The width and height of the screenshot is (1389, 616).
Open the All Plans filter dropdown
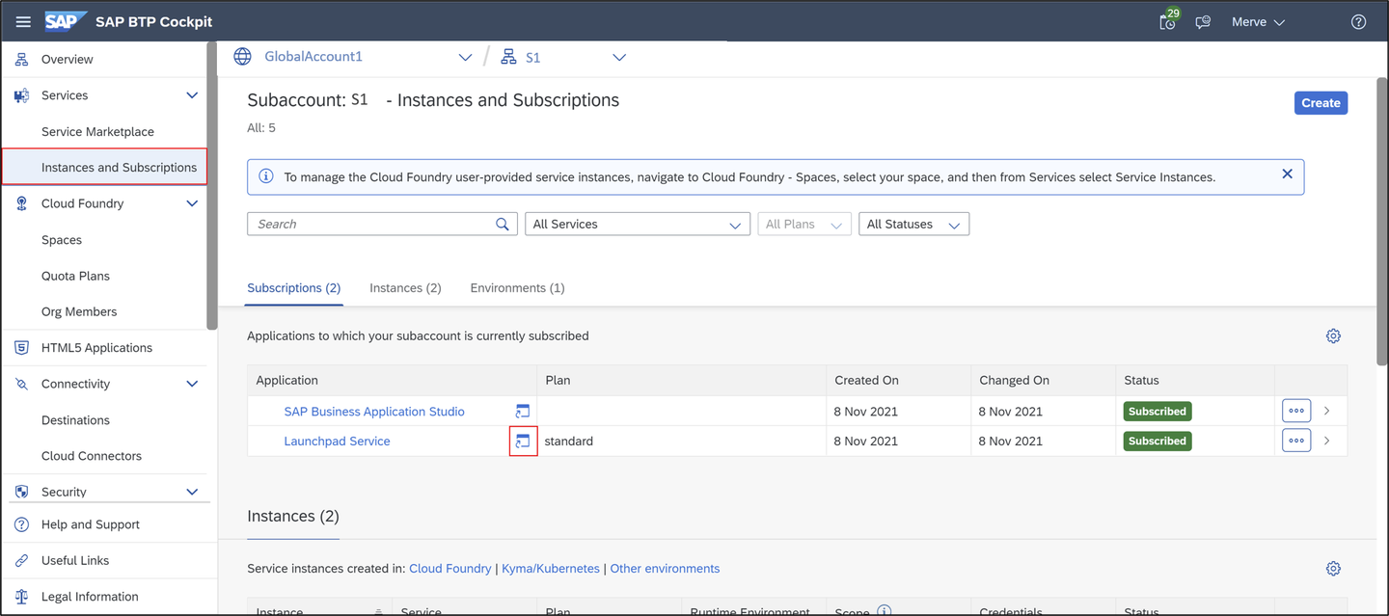(x=804, y=225)
